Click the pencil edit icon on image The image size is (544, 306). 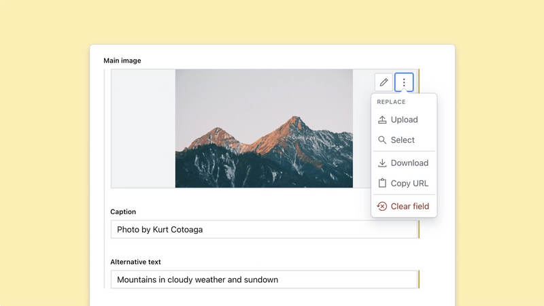(x=384, y=82)
